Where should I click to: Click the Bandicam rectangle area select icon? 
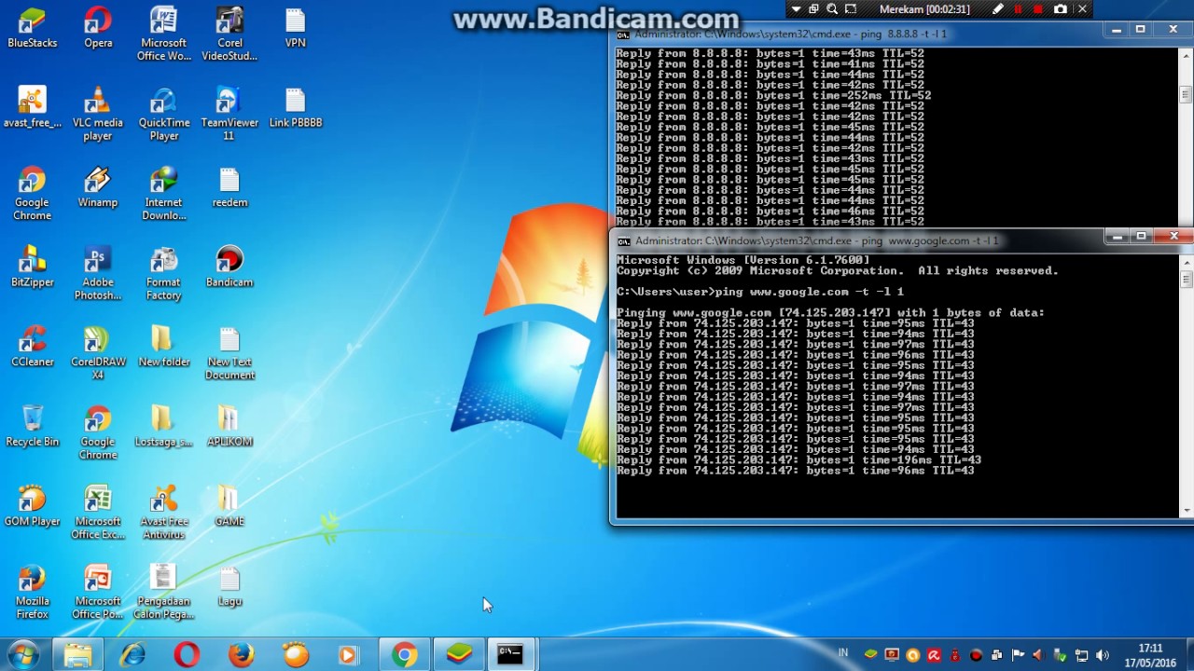[x=851, y=9]
